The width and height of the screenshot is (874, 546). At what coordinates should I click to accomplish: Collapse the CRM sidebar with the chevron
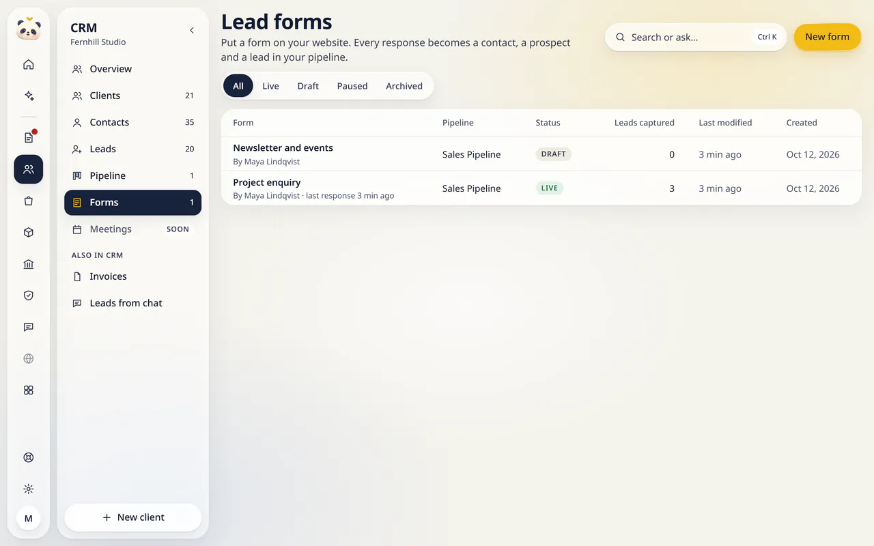192,31
